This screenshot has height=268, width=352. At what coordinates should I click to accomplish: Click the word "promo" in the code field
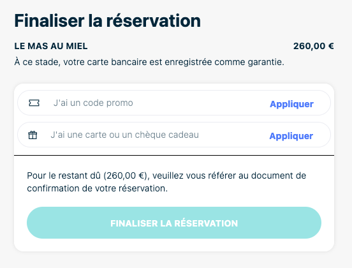click(x=119, y=103)
